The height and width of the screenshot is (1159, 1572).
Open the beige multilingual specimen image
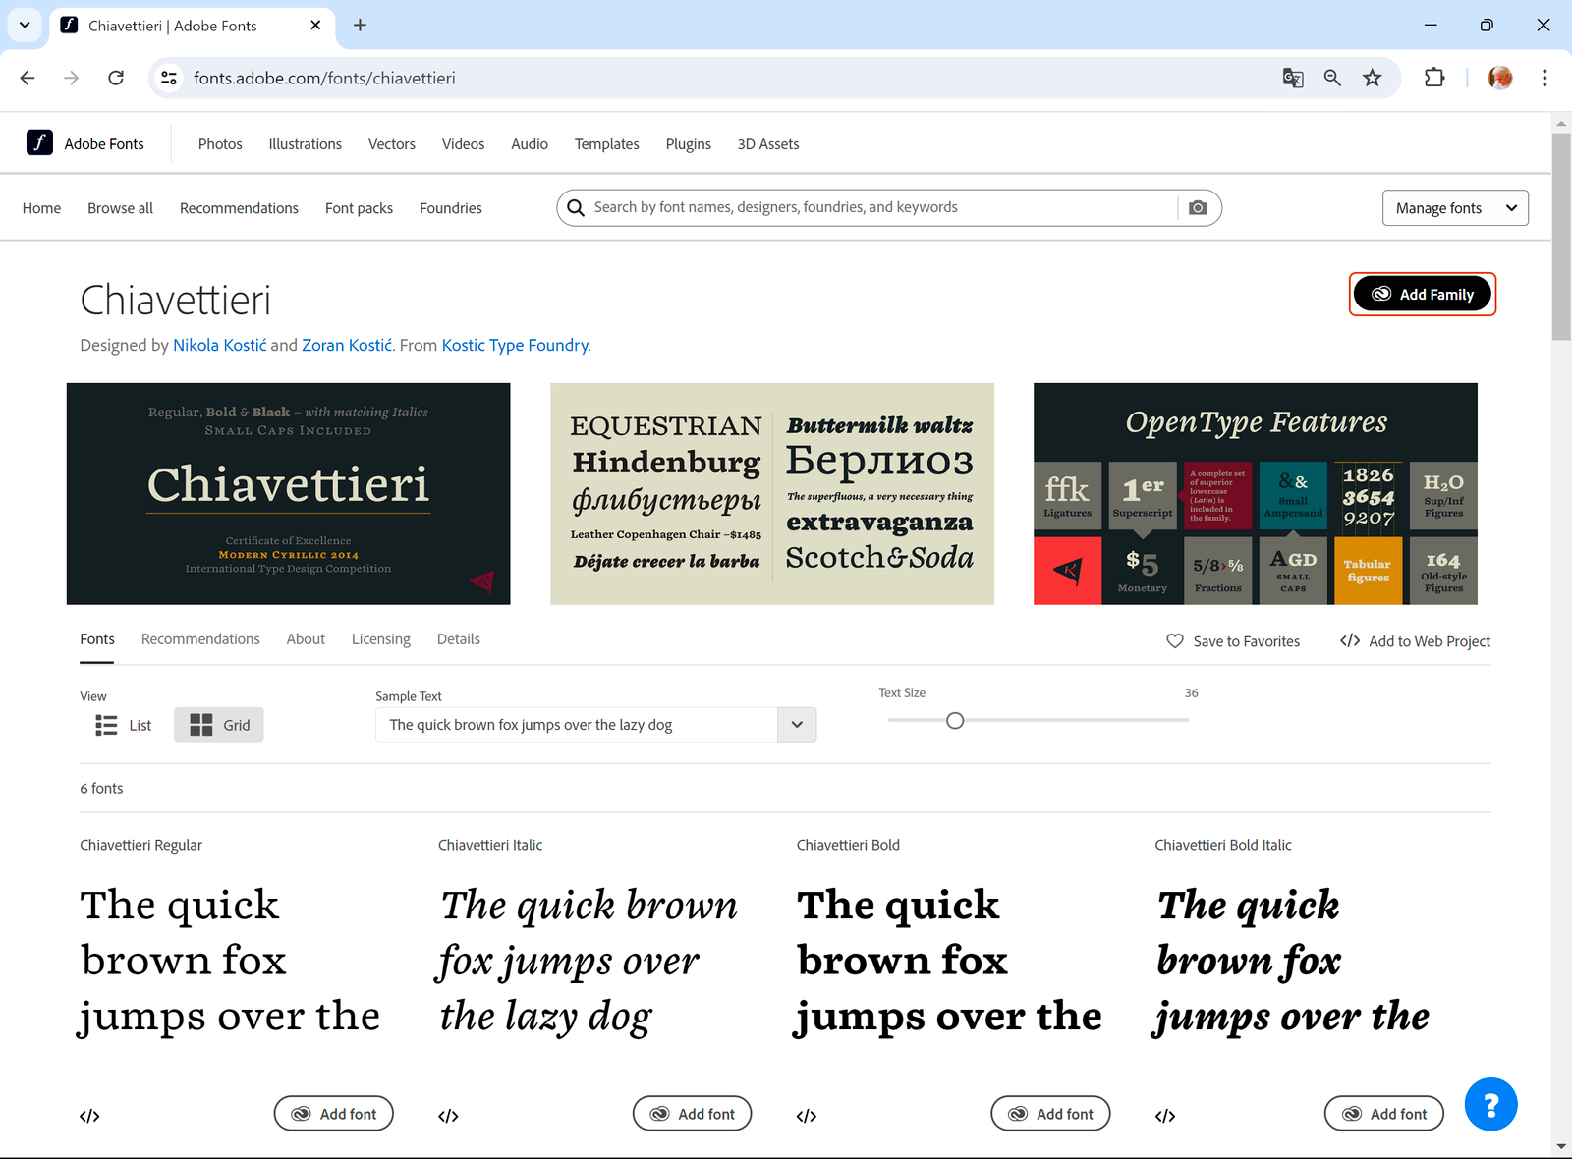pos(772,494)
